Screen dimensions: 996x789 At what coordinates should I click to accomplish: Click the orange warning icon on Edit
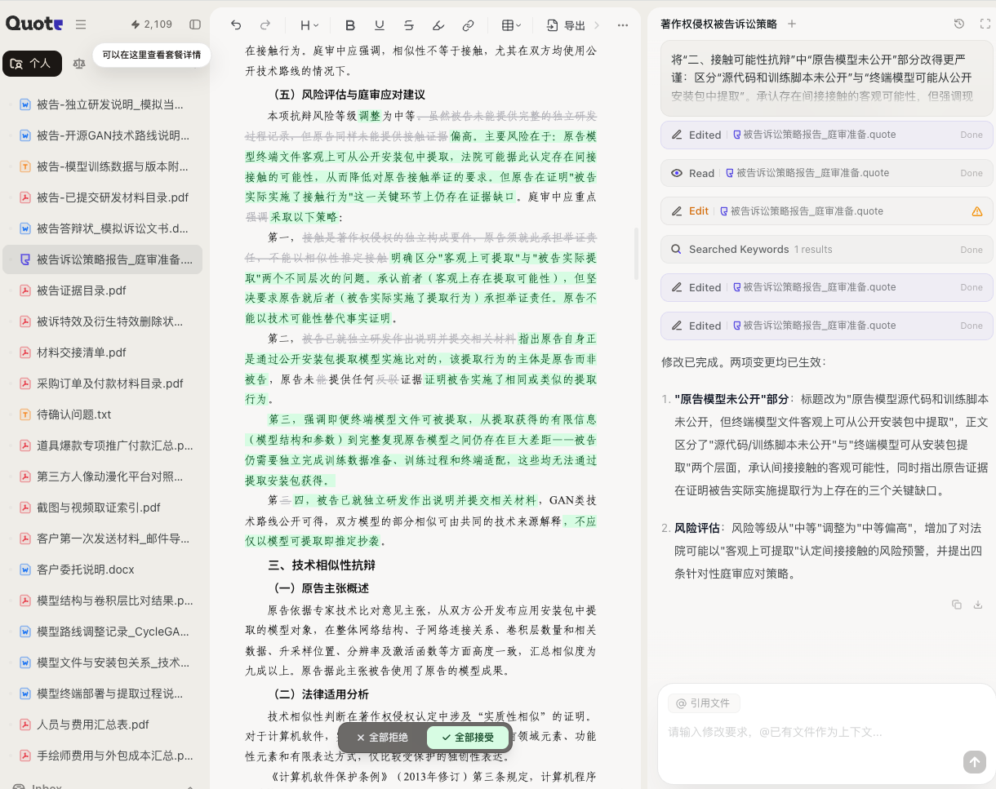point(977,211)
